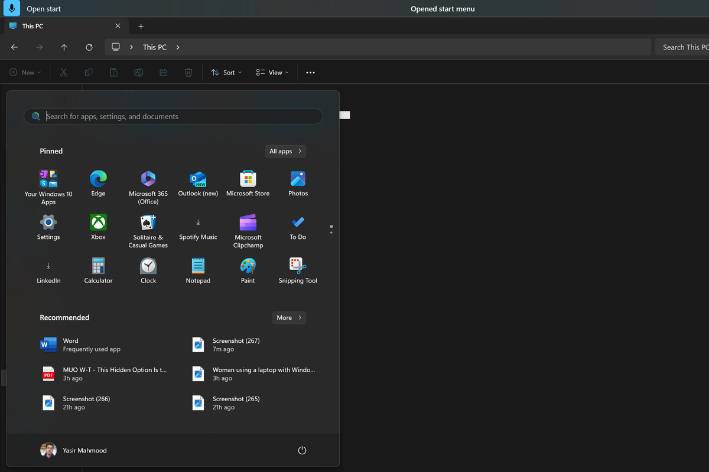Open the Snipping Tool

click(298, 271)
